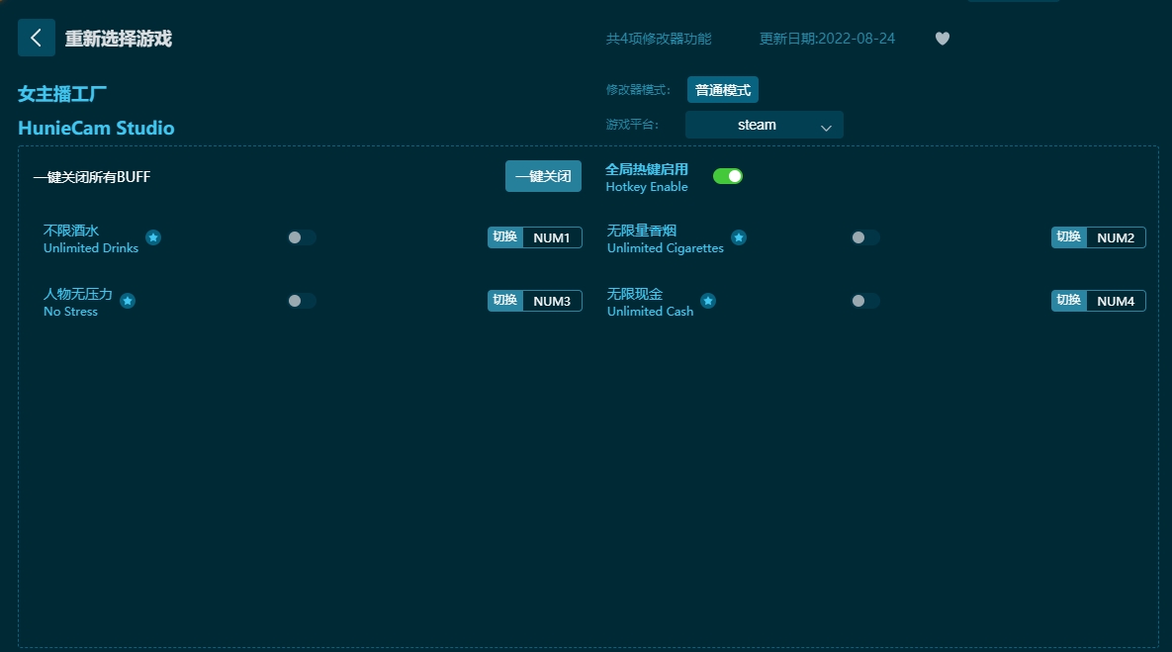The width and height of the screenshot is (1172, 652).
Task: Click star icon next to Unlimited Cash
Action: click(x=708, y=301)
